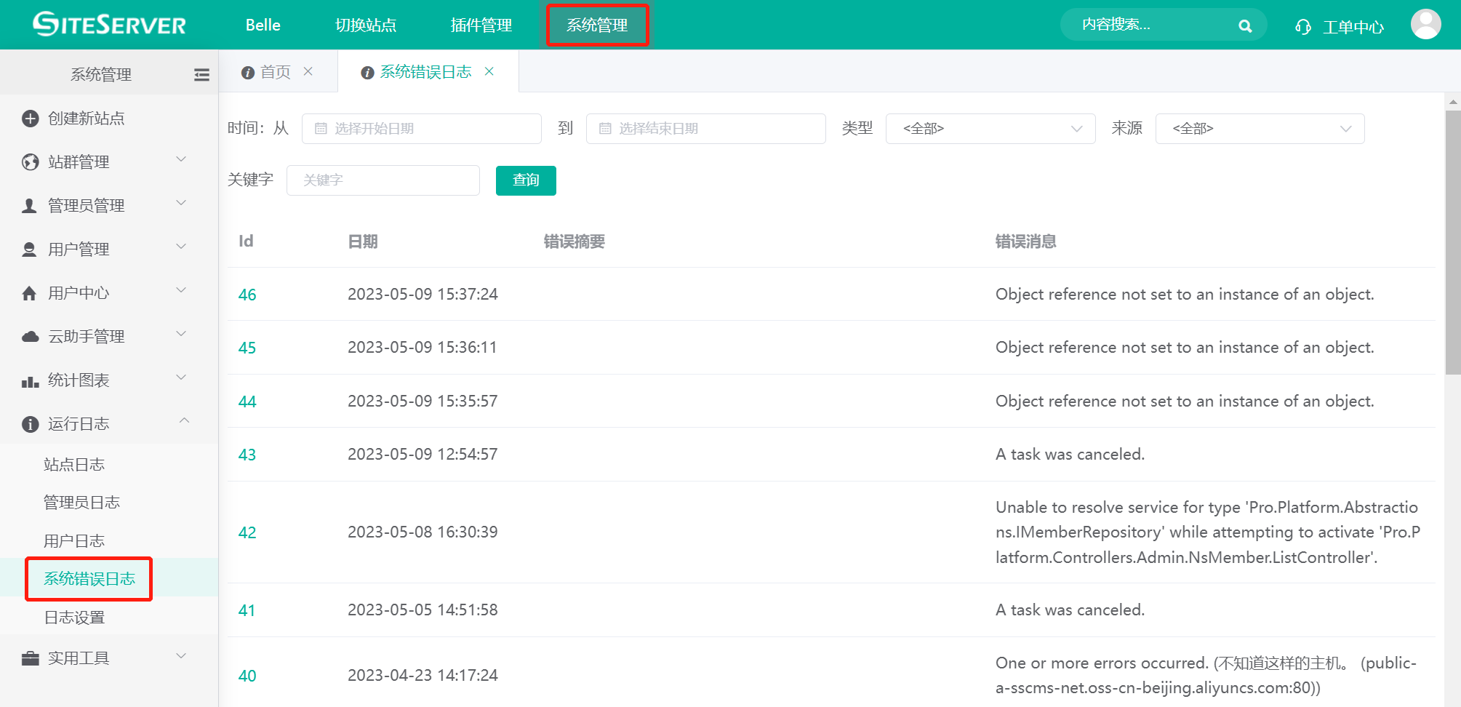Open the 实用工具 briefcase icon

[x=29, y=658]
